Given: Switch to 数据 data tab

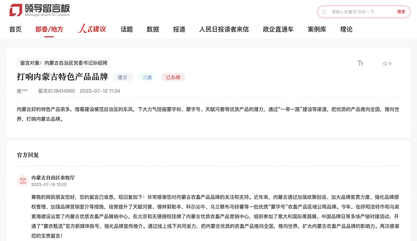Looking at the screenshot, I should coord(153,29).
